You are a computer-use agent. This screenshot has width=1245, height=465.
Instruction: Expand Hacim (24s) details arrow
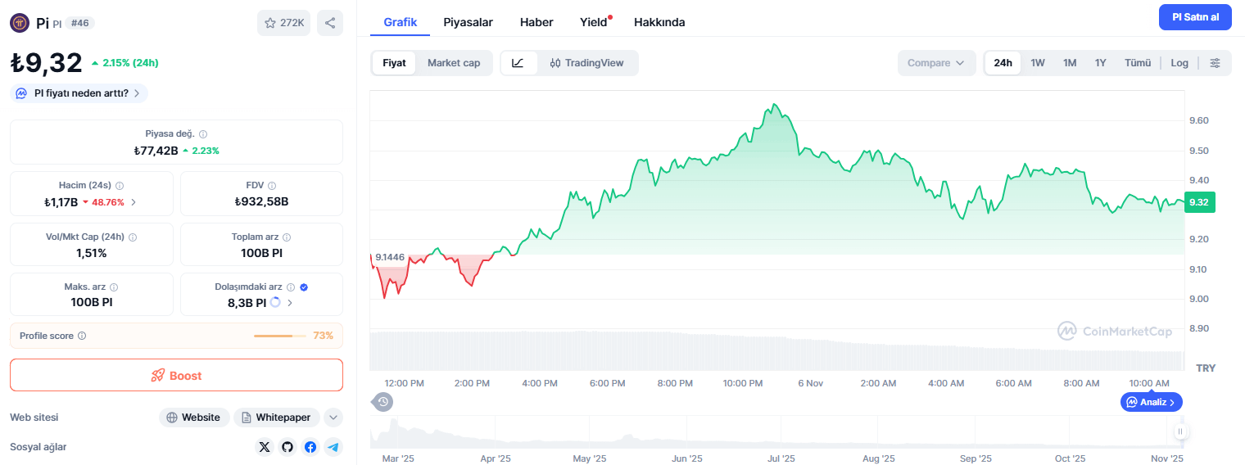tap(134, 201)
